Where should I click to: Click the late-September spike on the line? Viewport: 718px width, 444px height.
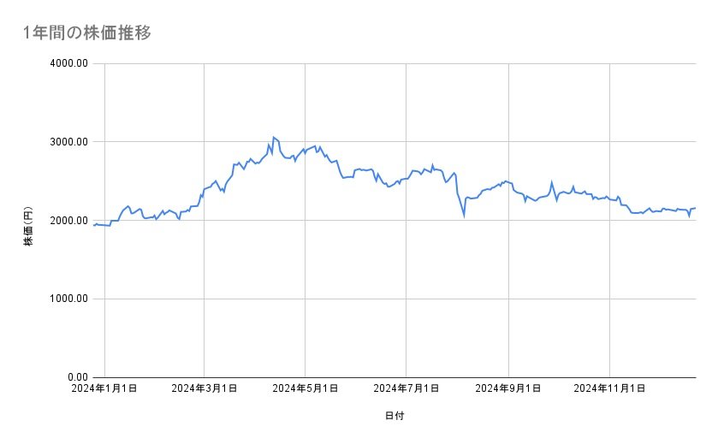coord(552,182)
